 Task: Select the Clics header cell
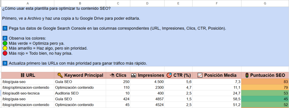tap(118, 75)
